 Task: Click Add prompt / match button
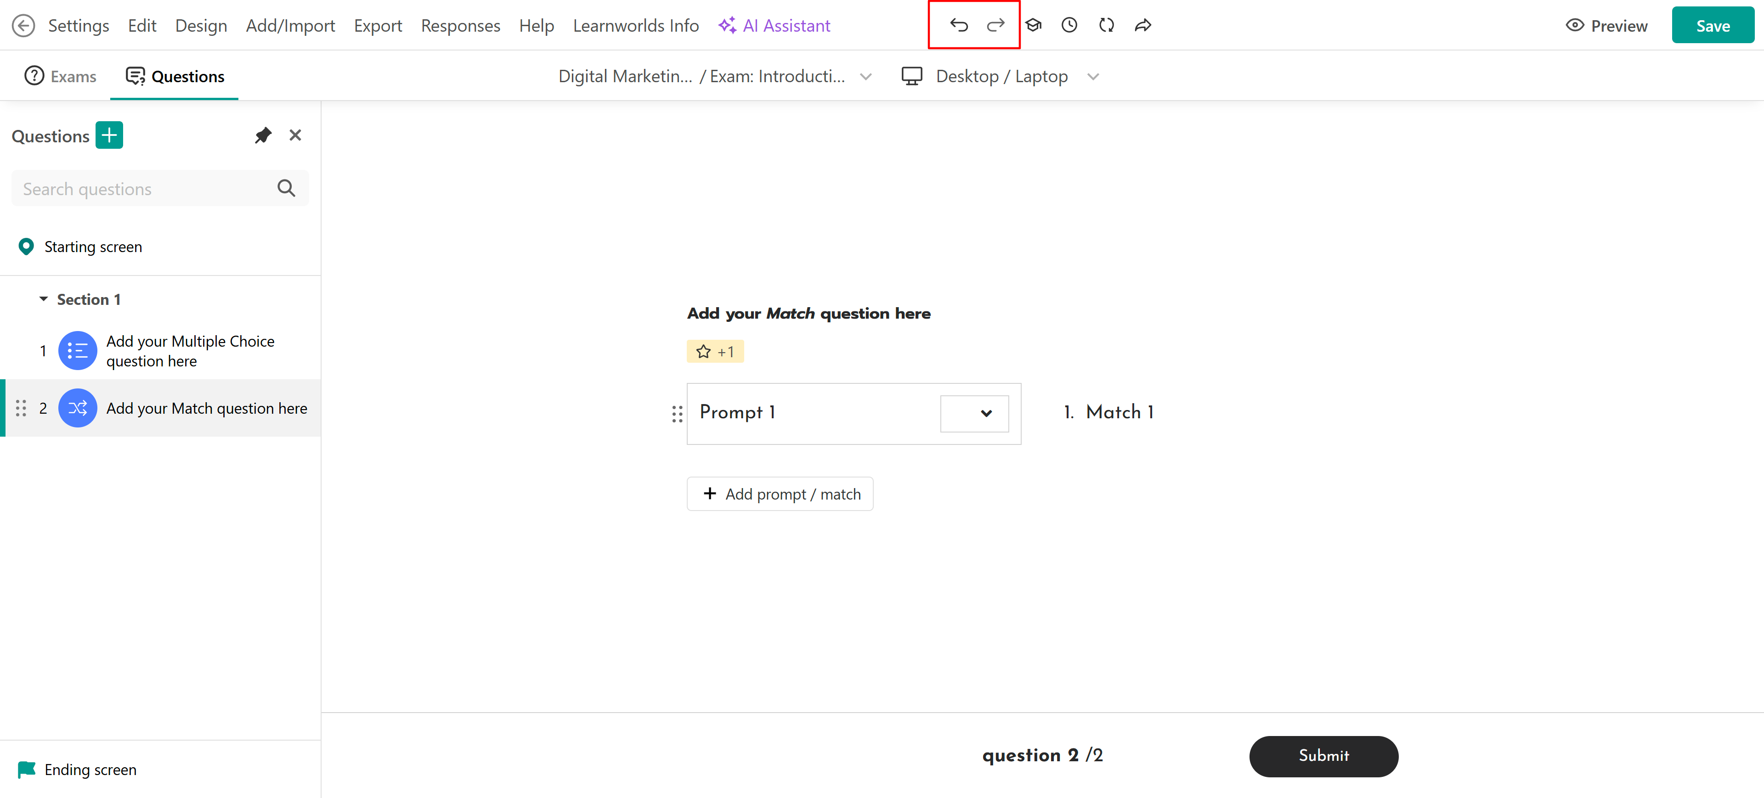pyautogui.click(x=780, y=494)
